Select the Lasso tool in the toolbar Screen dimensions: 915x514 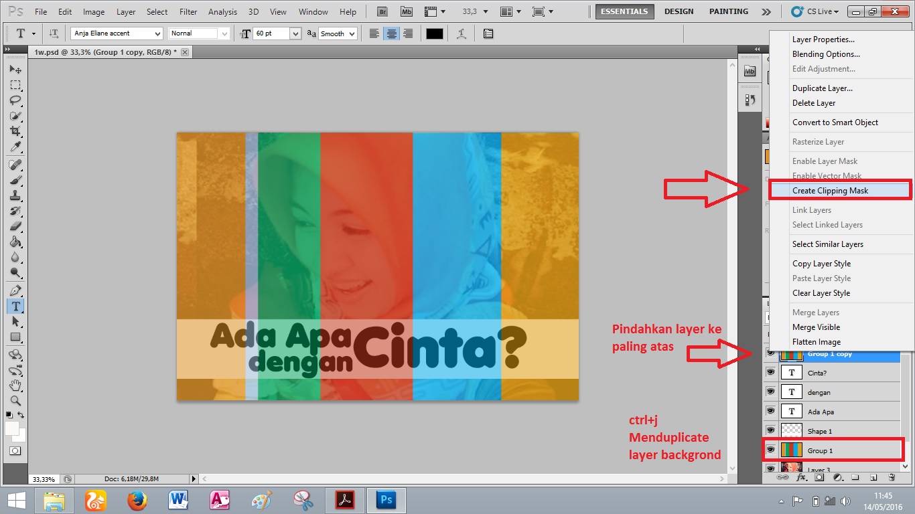point(15,99)
